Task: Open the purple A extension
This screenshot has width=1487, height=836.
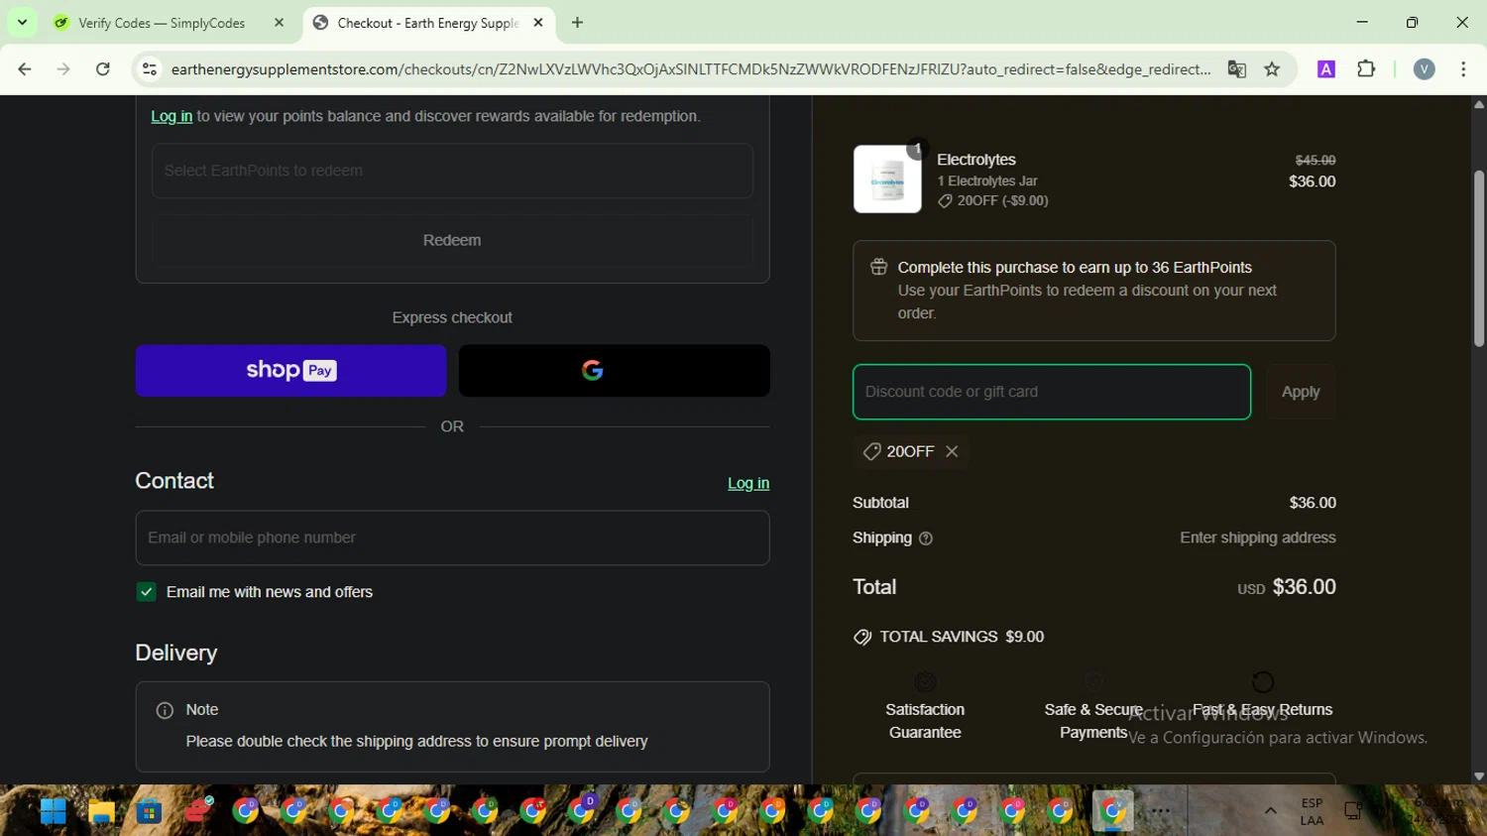Action: coord(1326,69)
